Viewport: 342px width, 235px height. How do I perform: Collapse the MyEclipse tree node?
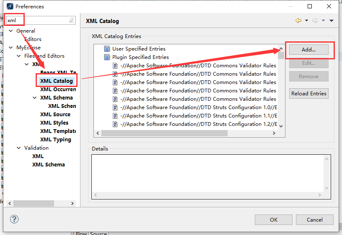pyautogui.click(x=10, y=47)
